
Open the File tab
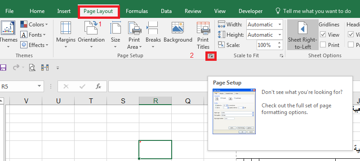pos(9,11)
